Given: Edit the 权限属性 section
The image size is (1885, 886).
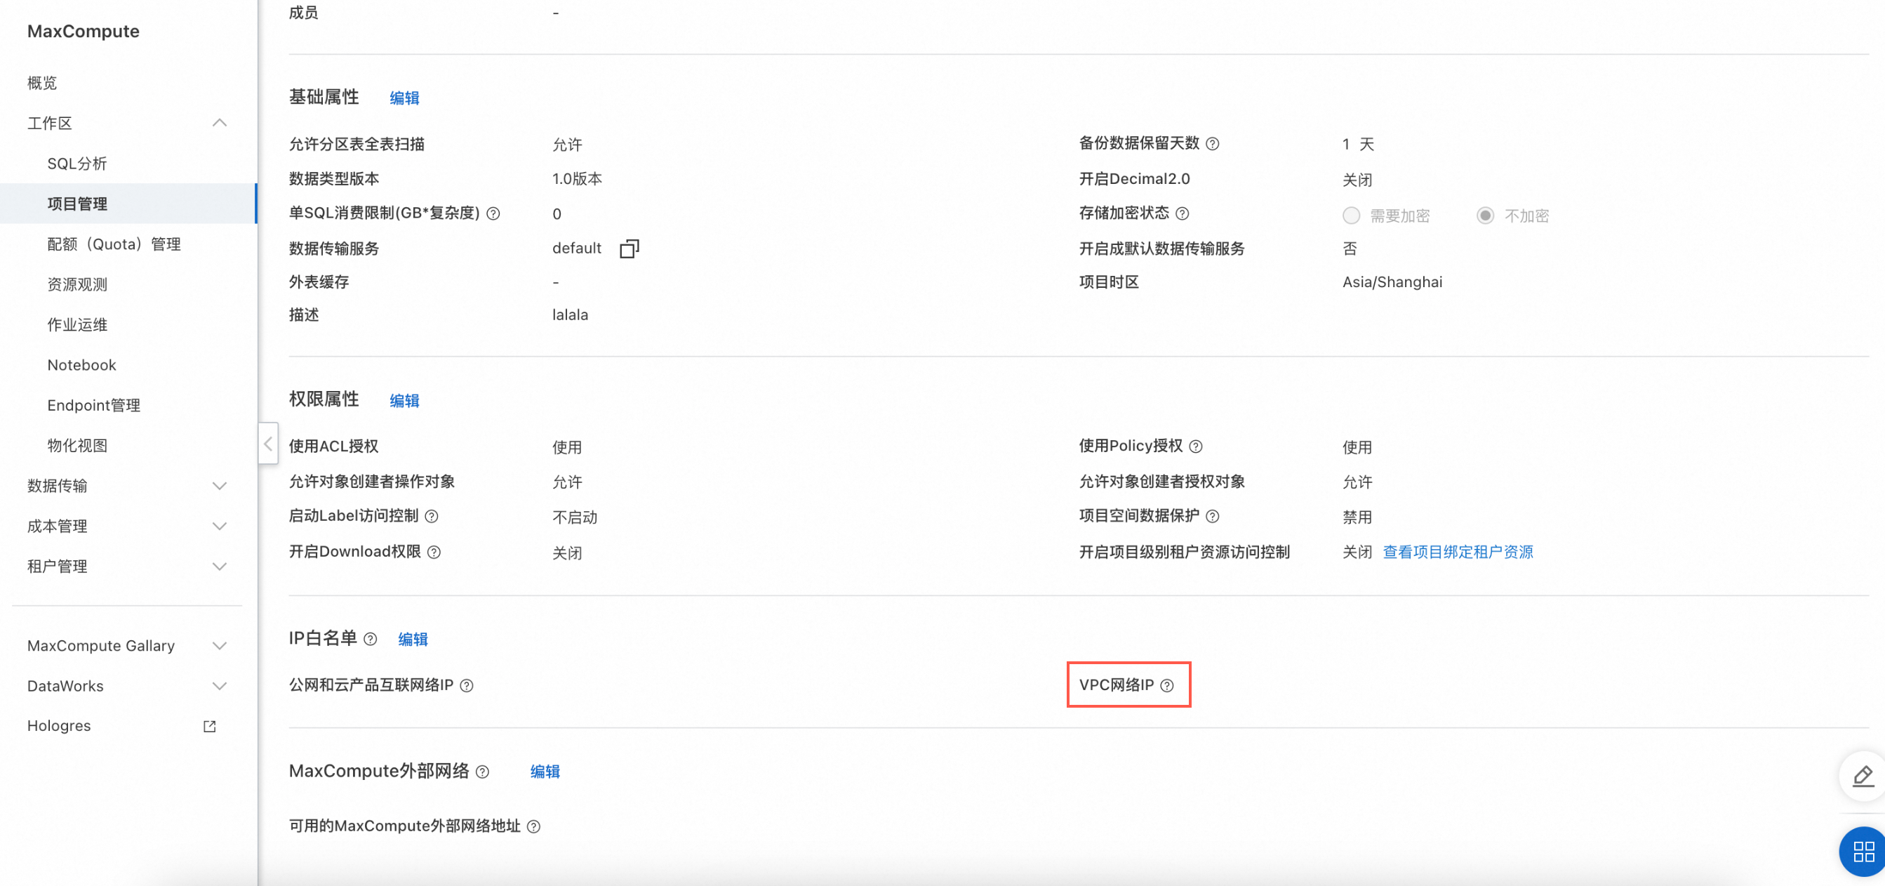Looking at the screenshot, I should (404, 401).
